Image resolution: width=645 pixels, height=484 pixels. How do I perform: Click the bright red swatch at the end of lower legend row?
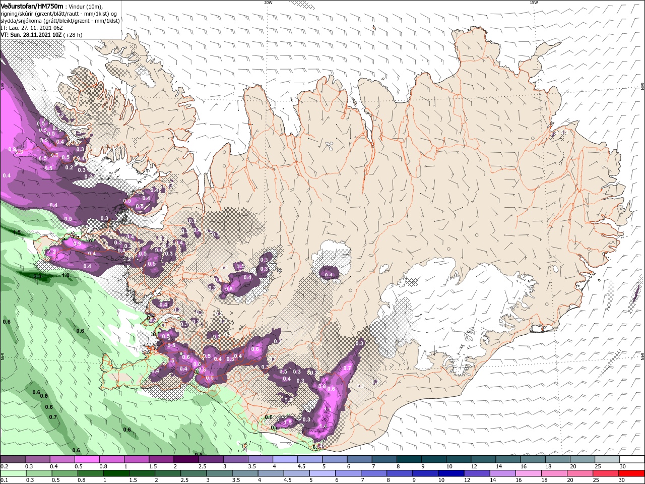(x=631, y=473)
